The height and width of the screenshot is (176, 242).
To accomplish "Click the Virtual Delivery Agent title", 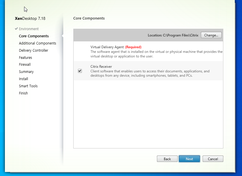I will tap(107, 47).
